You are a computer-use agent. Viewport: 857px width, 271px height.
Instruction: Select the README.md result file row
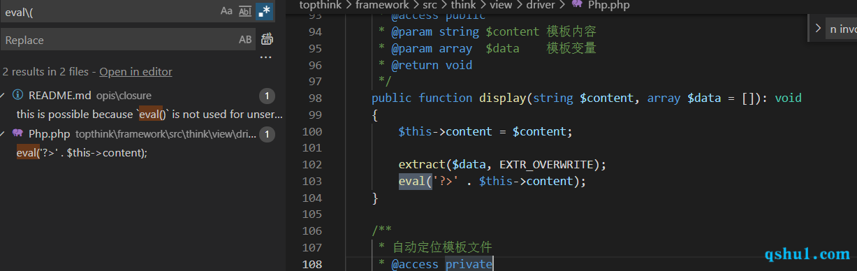point(142,95)
